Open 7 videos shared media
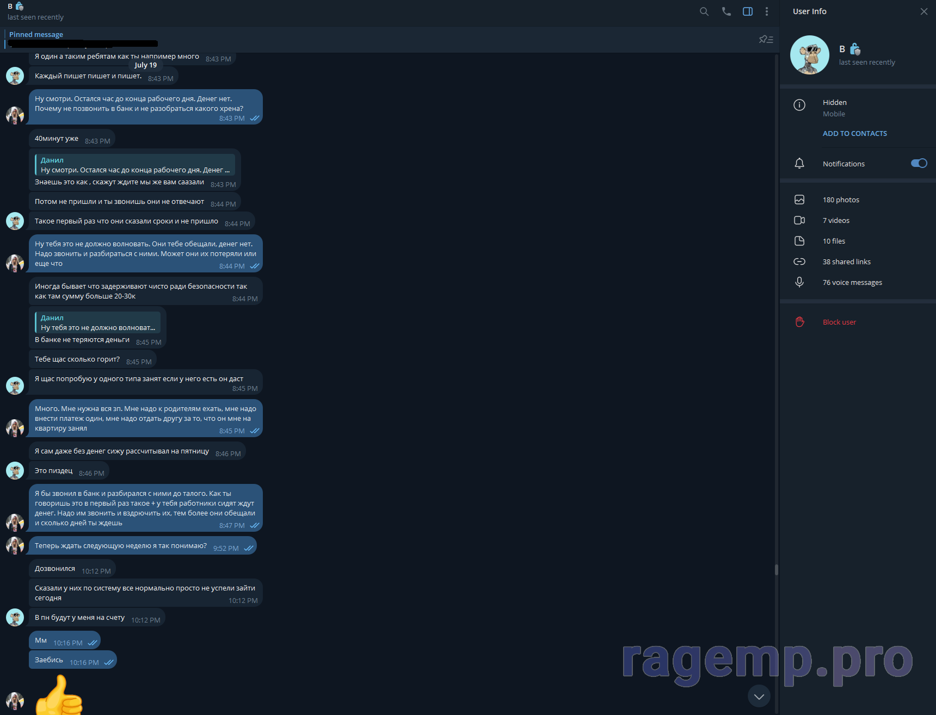Viewport: 936px width, 715px height. click(x=836, y=221)
